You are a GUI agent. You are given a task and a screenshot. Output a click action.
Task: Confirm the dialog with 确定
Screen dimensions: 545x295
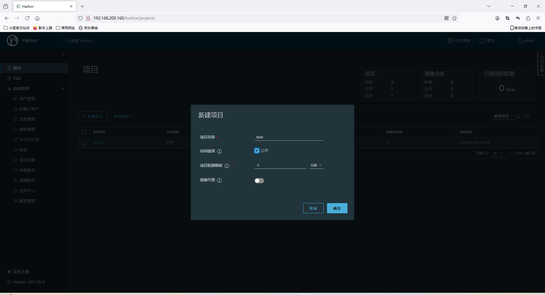[337, 208]
